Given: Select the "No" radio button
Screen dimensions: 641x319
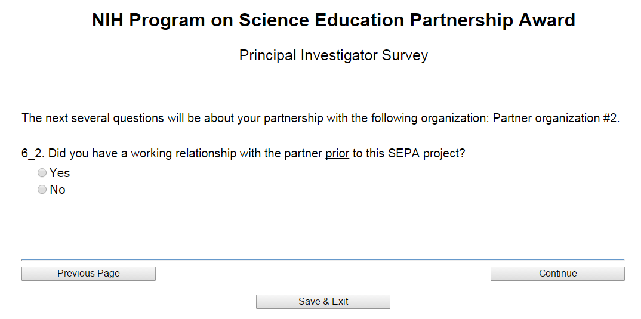Looking at the screenshot, I should [x=42, y=190].
